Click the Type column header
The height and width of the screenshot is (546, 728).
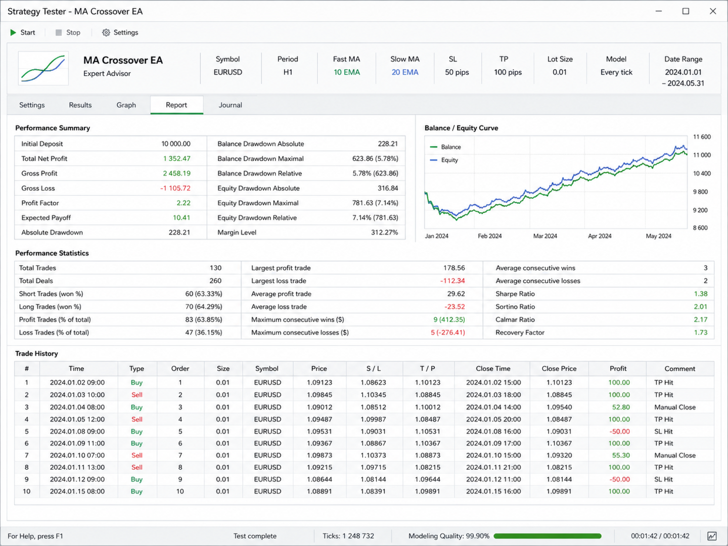click(136, 369)
